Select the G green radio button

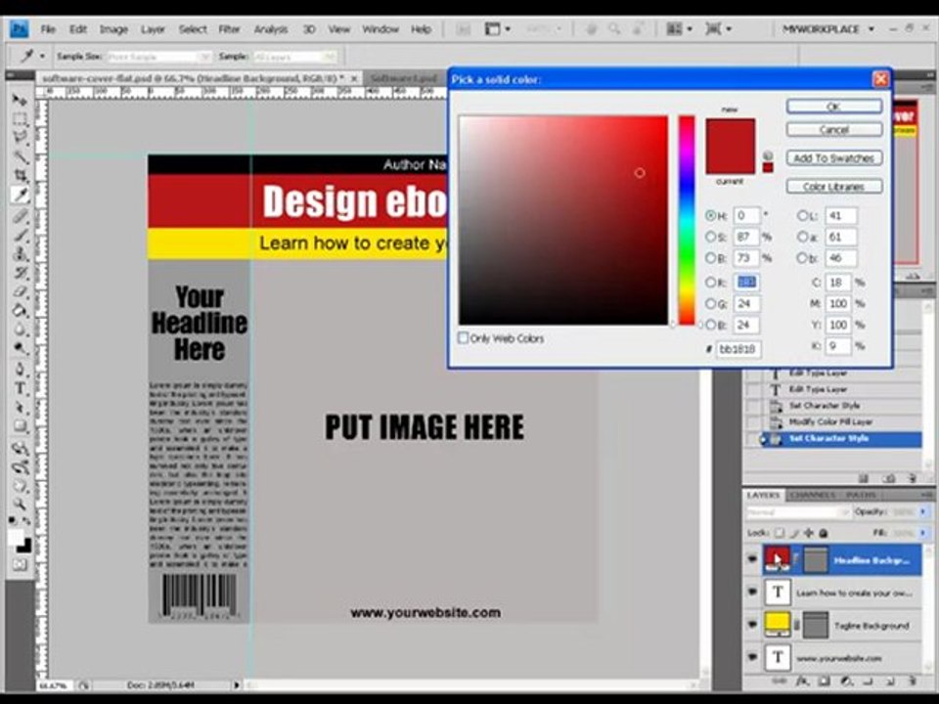click(710, 303)
